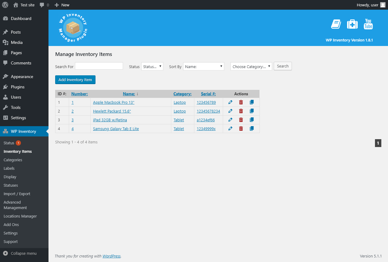Open the YouTube icon in plugin header

tap(368, 24)
